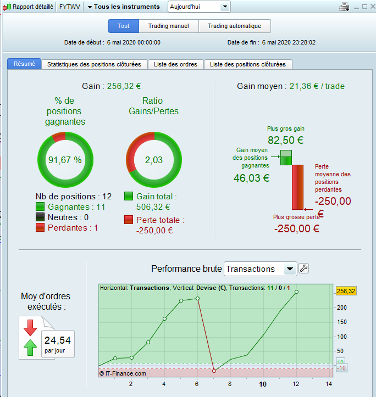The image size is (376, 397).
Task: Click the printer icon in title bar
Action: click(x=345, y=7)
